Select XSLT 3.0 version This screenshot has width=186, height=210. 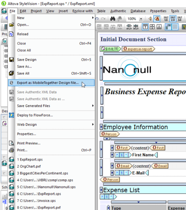(x=179, y=19)
